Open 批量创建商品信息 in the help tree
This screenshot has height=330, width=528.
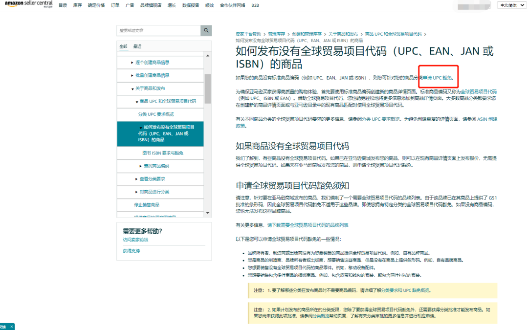pyautogui.click(x=152, y=75)
